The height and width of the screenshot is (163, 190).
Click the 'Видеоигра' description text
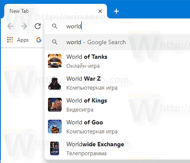click(80, 110)
